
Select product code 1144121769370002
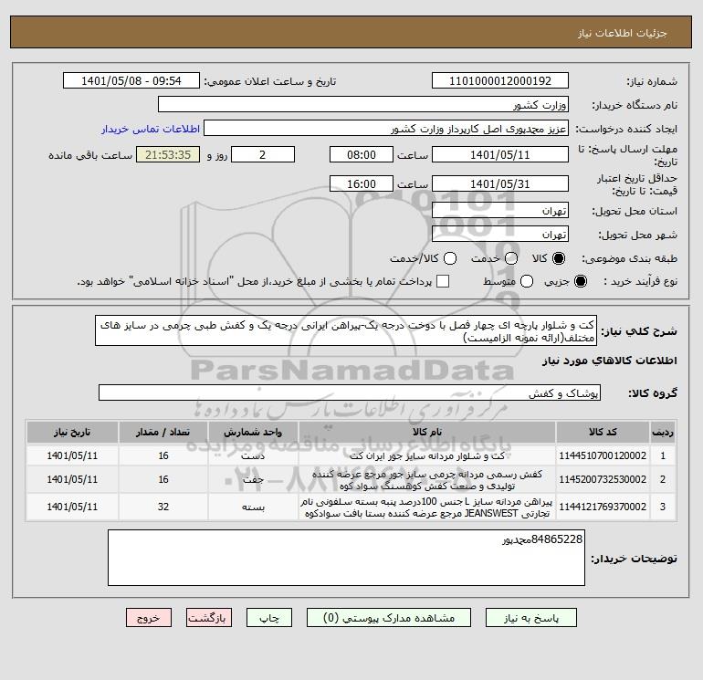point(603,507)
